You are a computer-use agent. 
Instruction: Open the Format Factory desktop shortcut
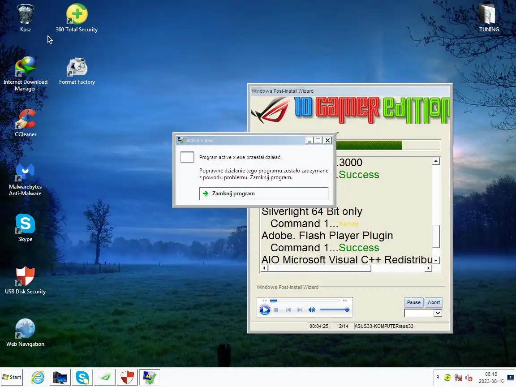click(x=77, y=71)
